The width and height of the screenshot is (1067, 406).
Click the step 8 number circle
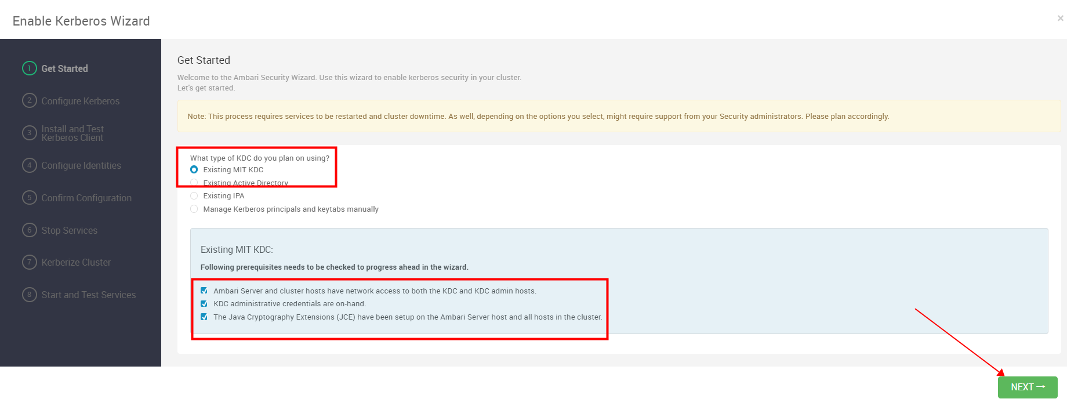coord(30,295)
